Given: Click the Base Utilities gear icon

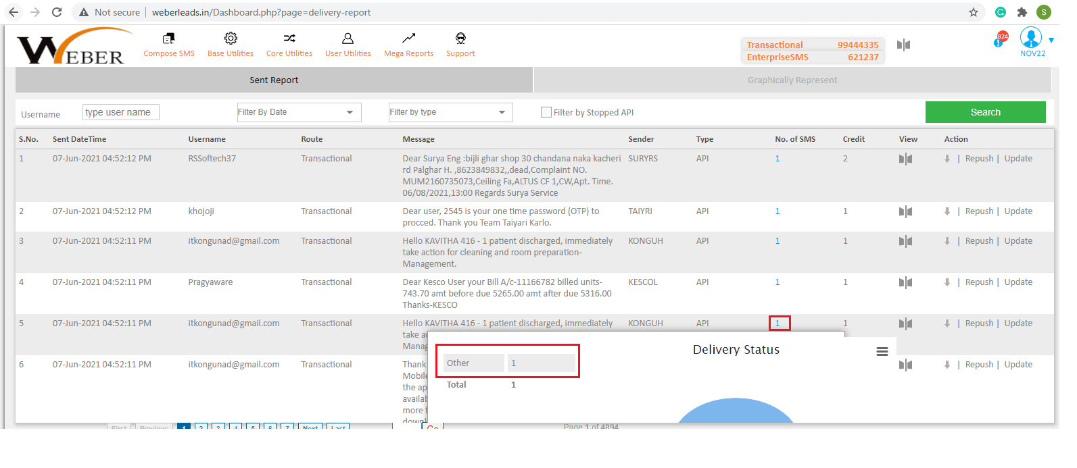Looking at the screenshot, I should [231, 38].
